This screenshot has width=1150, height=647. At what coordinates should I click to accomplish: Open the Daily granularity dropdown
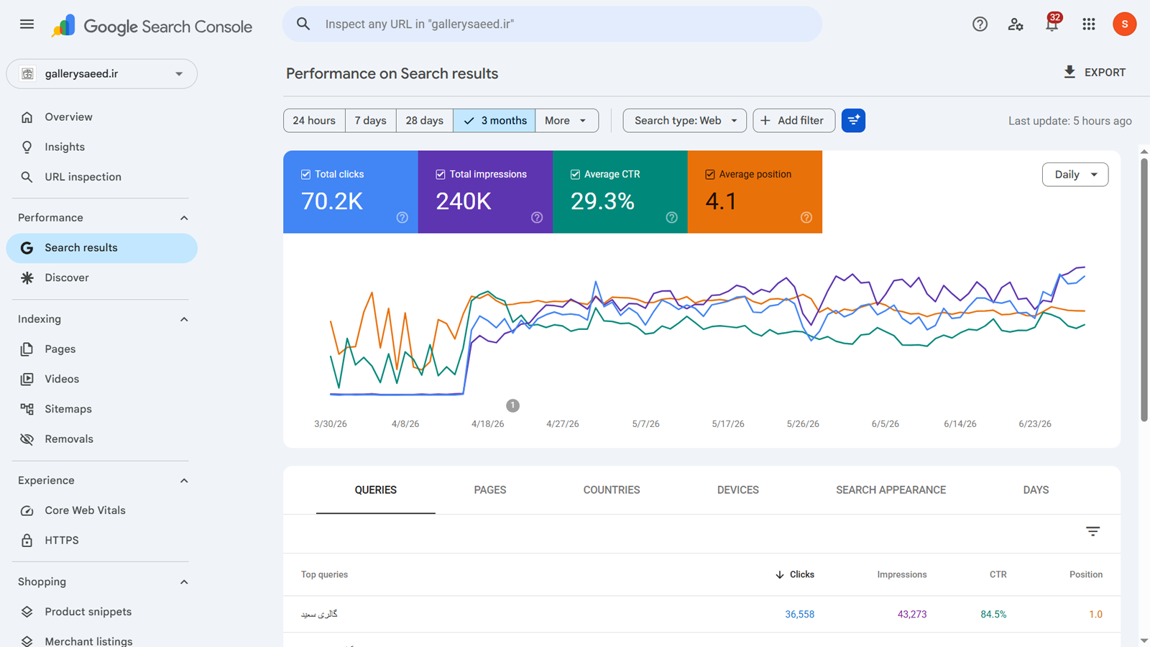pyautogui.click(x=1075, y=175)
